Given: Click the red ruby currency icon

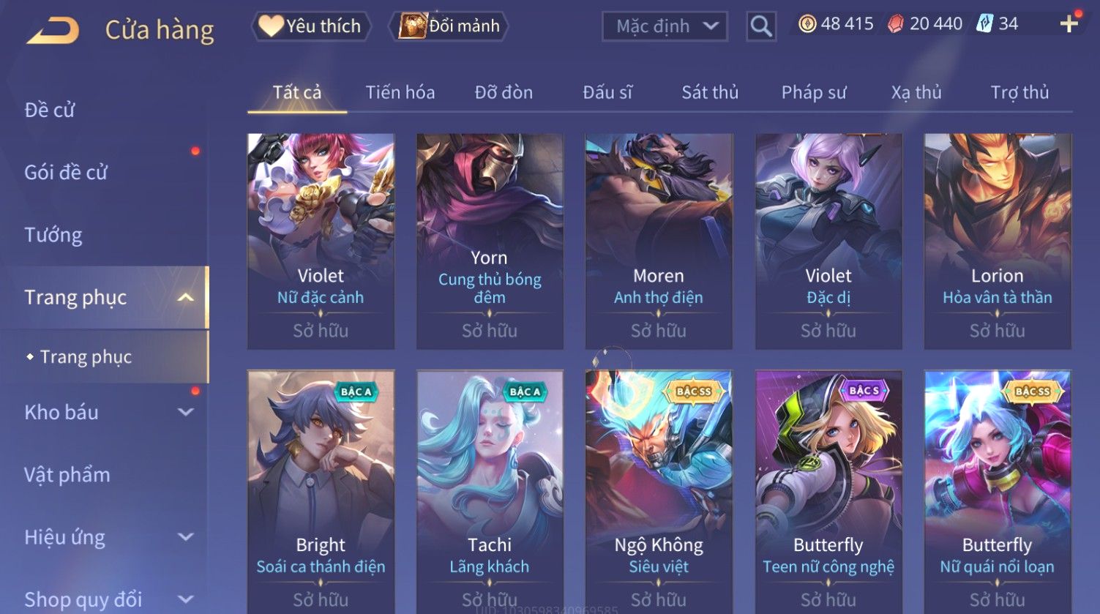Looking at the screenshot, I should [895, 24].
